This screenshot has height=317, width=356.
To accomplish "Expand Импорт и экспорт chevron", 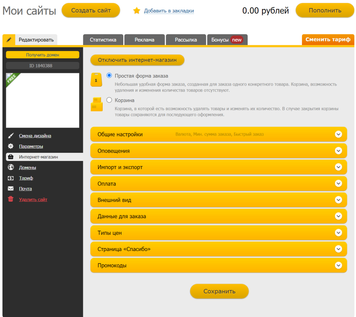I will coord(338,167).
